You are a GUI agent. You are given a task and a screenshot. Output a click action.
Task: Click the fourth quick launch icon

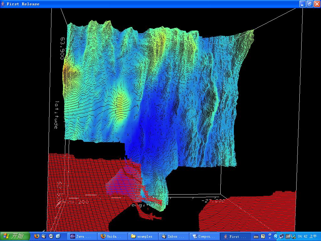click(x=58, y=236)
